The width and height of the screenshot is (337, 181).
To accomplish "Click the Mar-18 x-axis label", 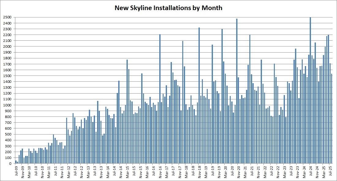I will (x=186, y=172).
